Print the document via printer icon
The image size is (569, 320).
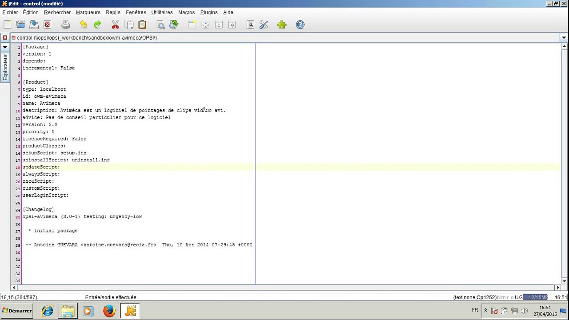coord(65,25)
